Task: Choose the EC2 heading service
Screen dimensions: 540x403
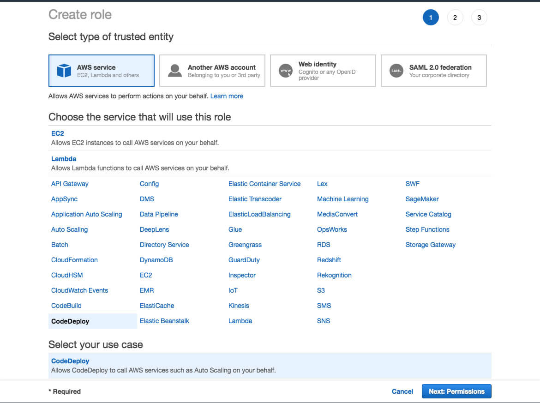Action: (58, 133)
